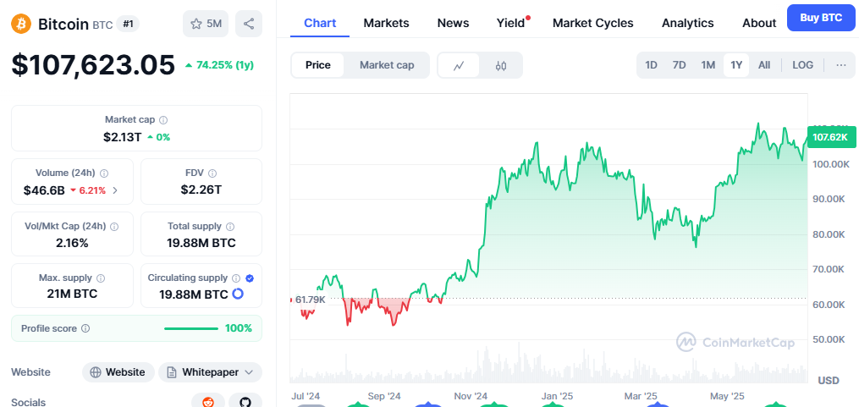The width and height of the screenshot is (859, 407).
Task: Open the share options icon
Action: (249, 24)
